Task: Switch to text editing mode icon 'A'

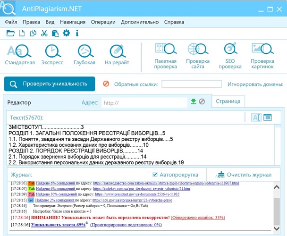Action: pyautogui.click(x=256, y=118)
